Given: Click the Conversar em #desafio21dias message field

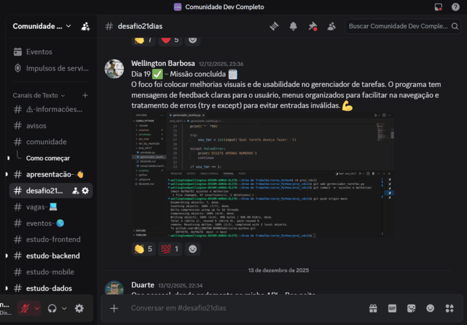Looking at the screenshot, I should (244, 308).
